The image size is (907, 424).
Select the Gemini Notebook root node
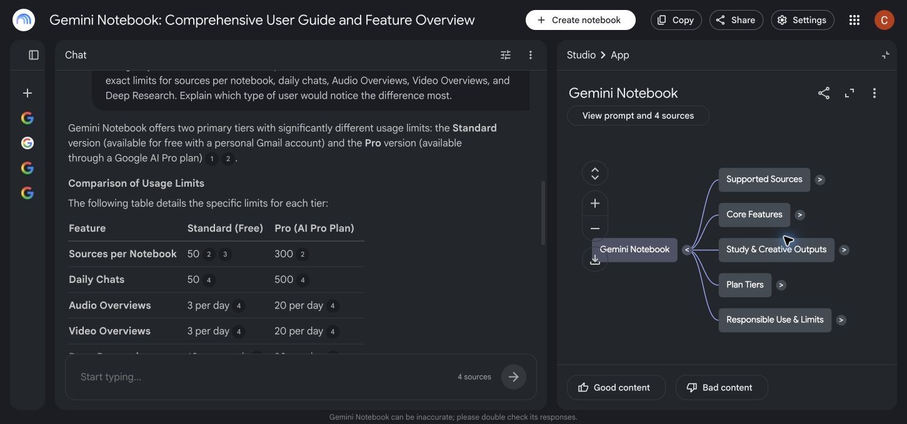point(634,249)
